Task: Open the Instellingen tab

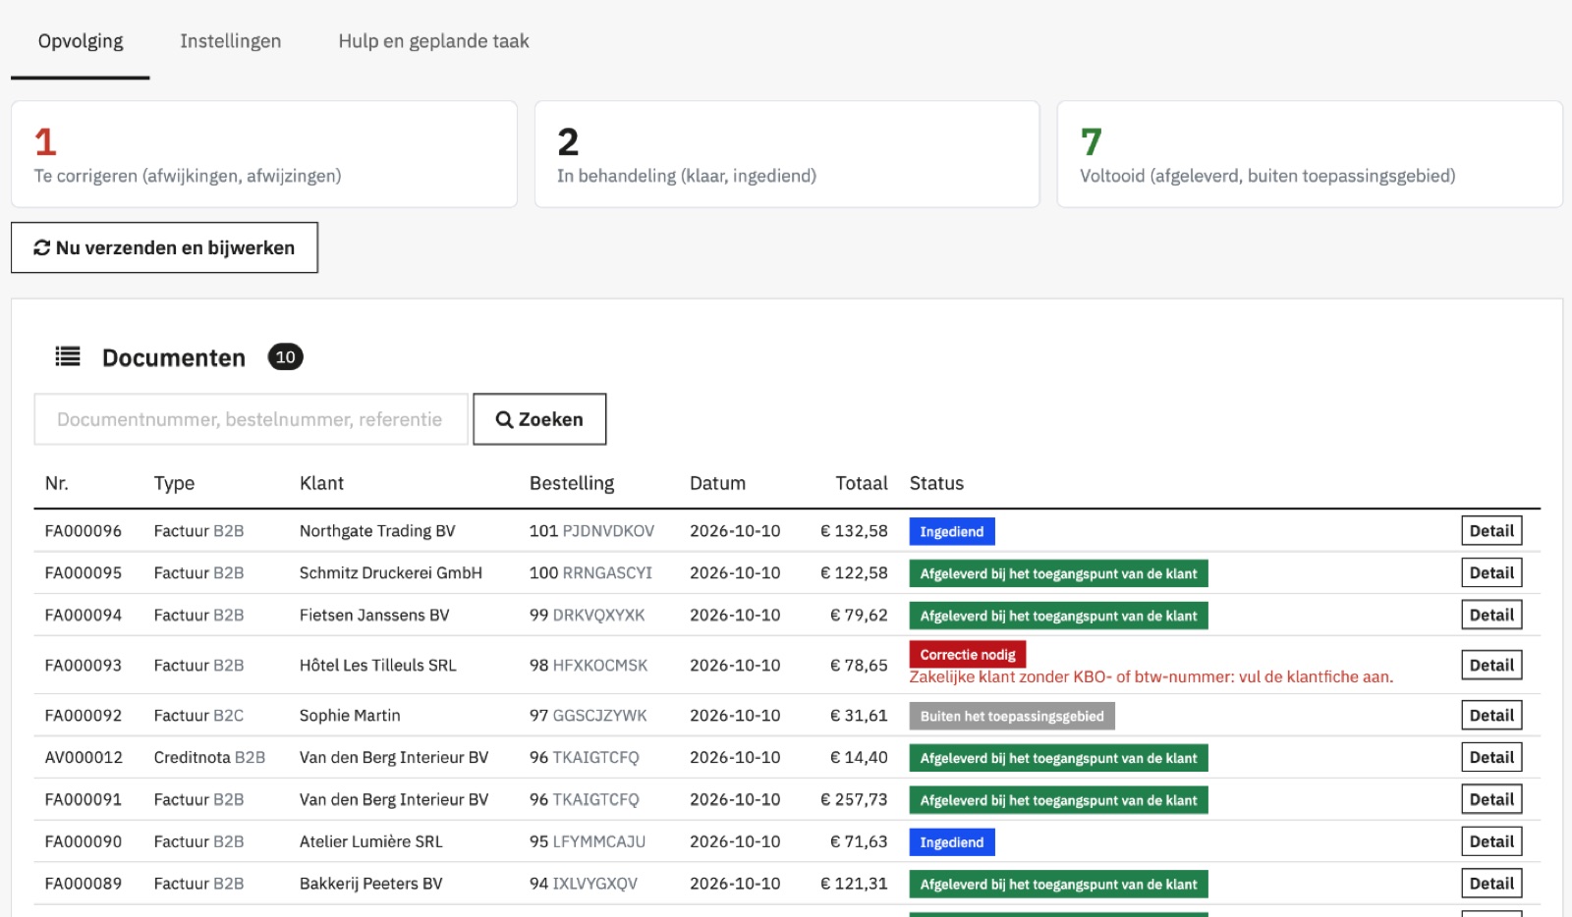Action: point(230,41)
